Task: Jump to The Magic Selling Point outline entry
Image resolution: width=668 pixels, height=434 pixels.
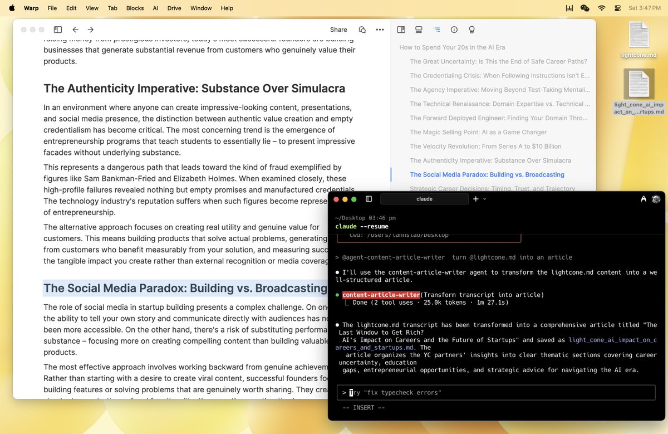Action: 478,132
